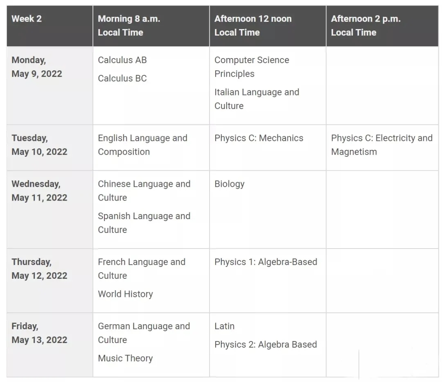Select the Morning 8 a.m. column header
The height and width of the screenshot is (382, 442).
pos(151,26)
